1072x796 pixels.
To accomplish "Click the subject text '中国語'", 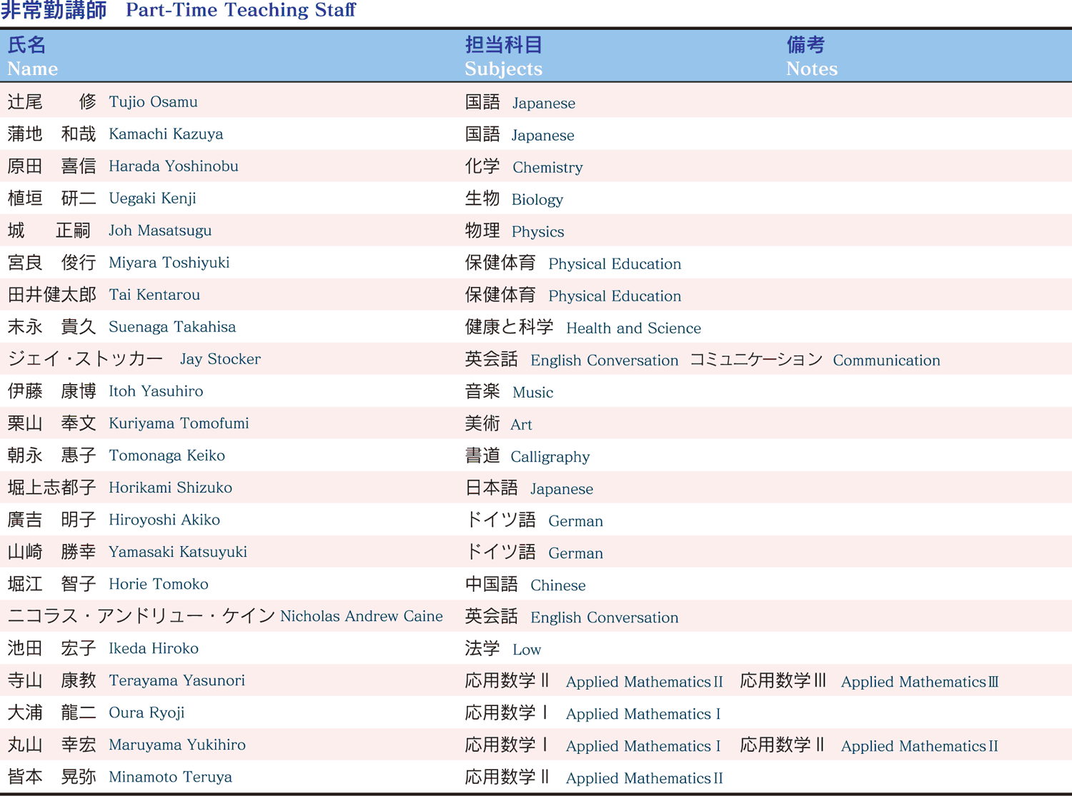I will (x=491, y=584).
